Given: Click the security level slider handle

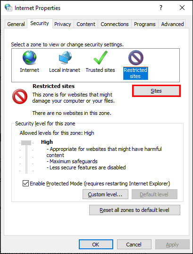Looking at the screenshot, I should click(x=26, y=143).
